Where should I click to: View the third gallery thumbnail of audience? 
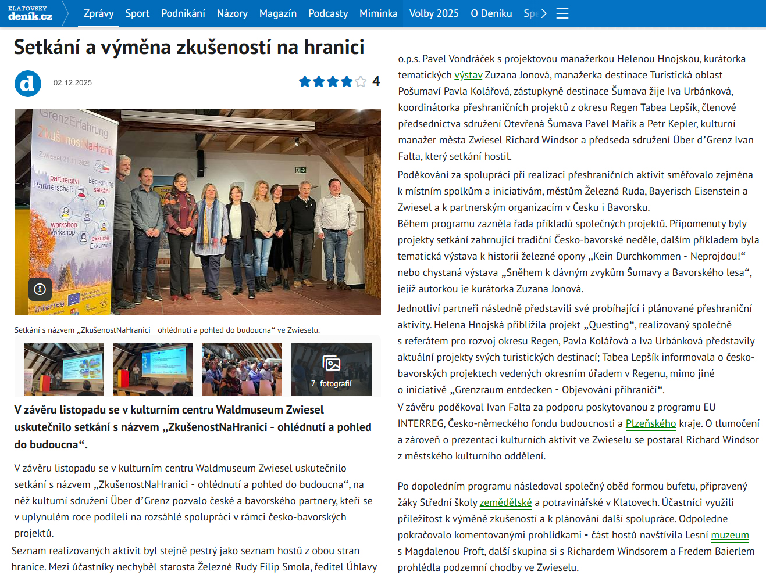coord(242,369)
